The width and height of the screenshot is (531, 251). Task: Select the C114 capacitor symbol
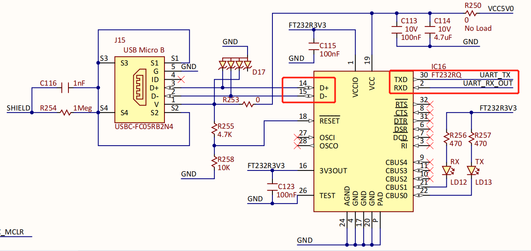tap(430, 30)
